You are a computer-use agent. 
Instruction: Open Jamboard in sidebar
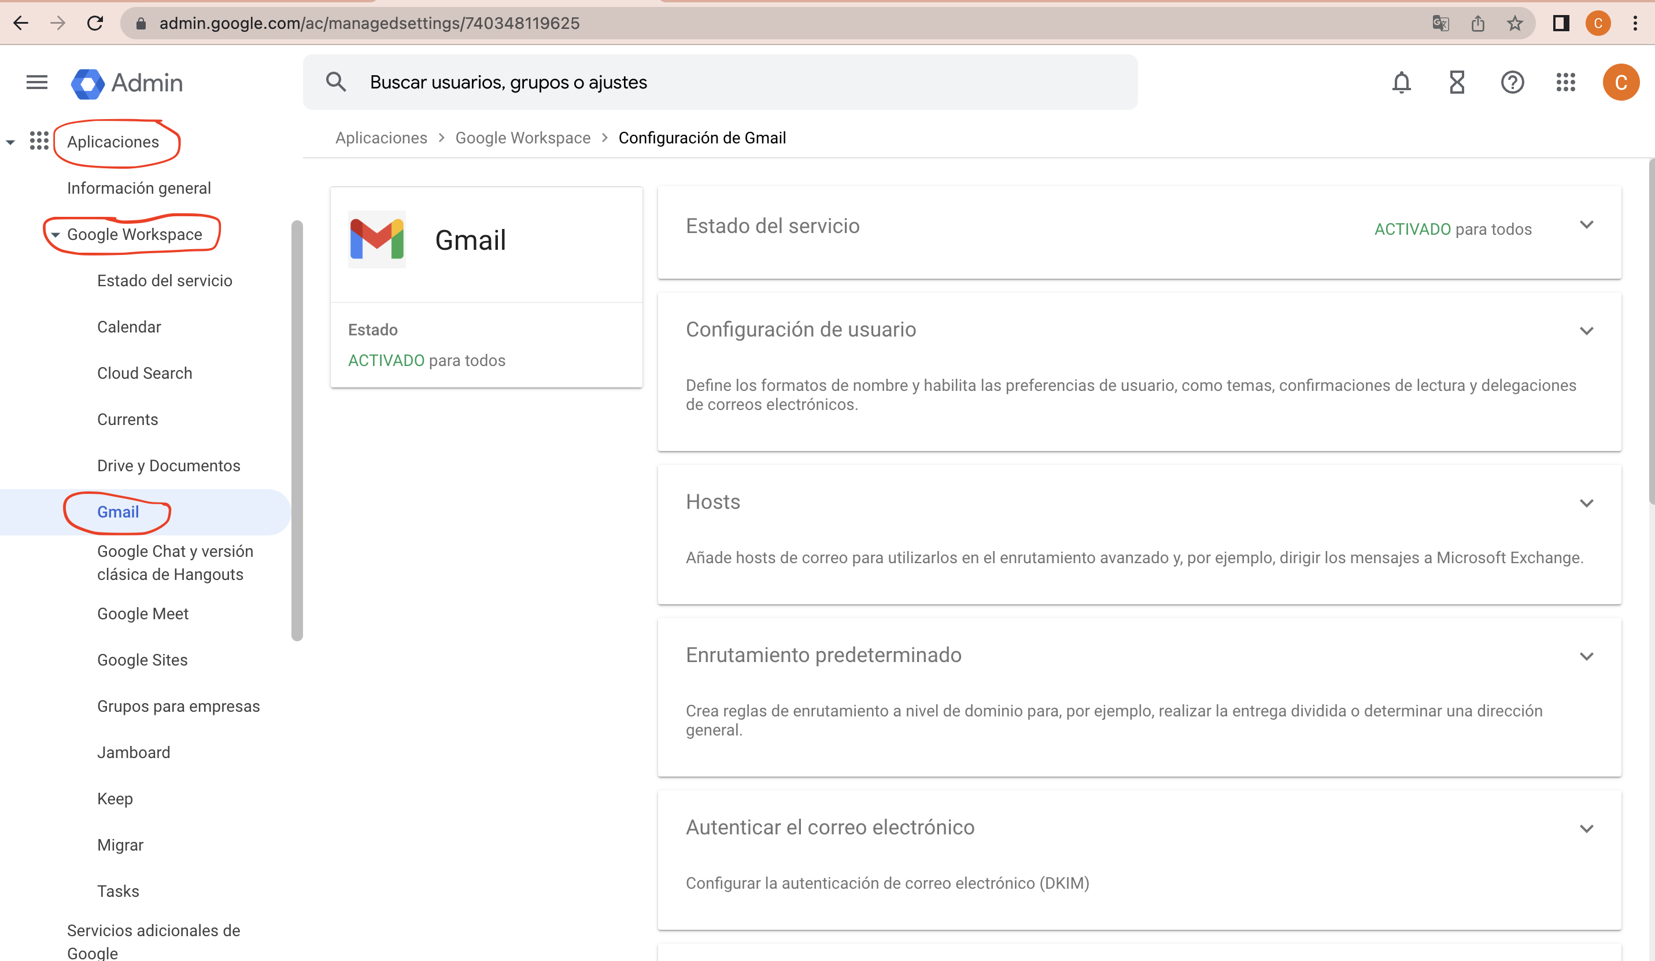click(134, 752)
